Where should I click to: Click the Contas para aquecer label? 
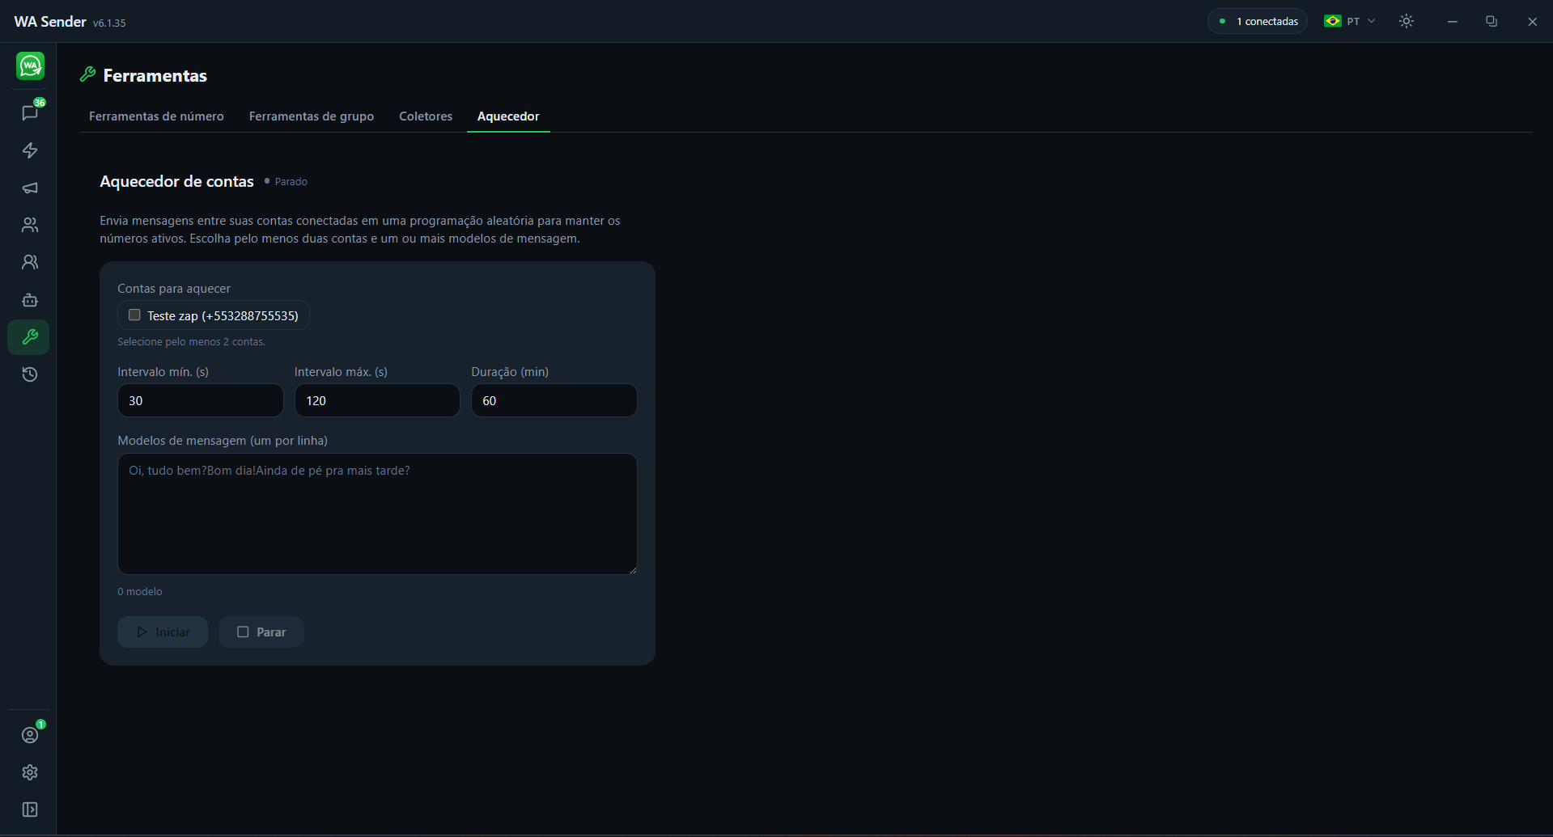(174, 289)
